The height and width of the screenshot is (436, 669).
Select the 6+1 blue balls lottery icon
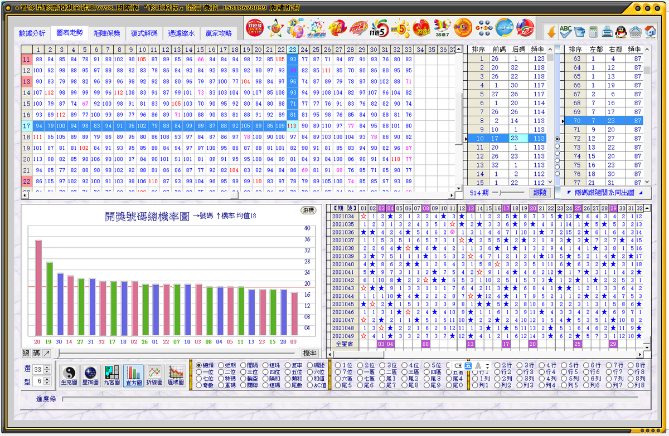(484, 27)
